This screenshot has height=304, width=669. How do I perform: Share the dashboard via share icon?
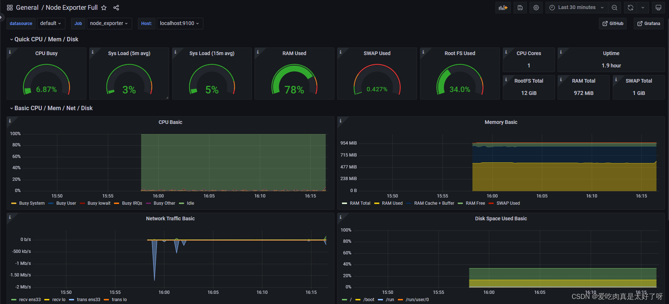116,8
